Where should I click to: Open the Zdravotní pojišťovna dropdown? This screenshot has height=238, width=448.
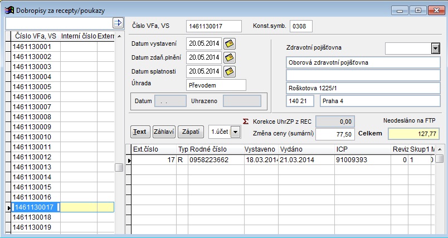coord(435,48)
